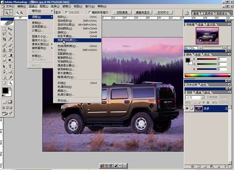The height and width of the screenshot is (170, 234).
Task: Click the 打印尺寸 button
Action: pyautogui.click(x=163, y=12)
